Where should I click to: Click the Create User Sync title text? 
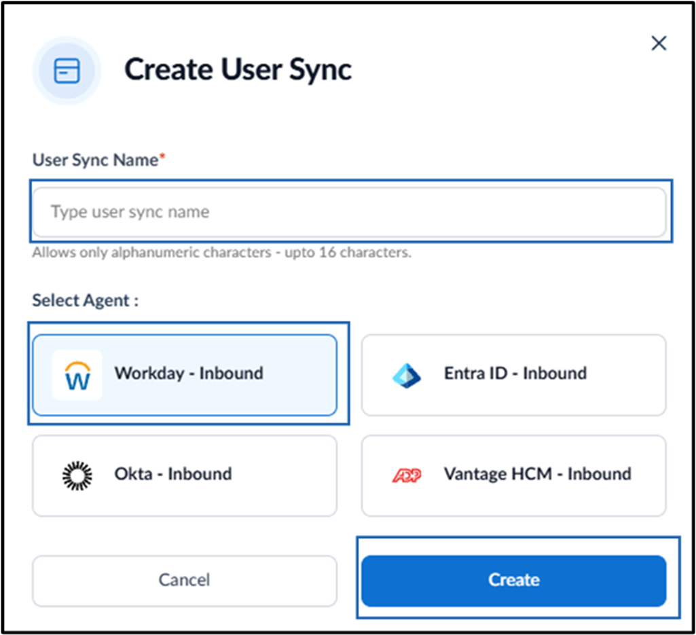(x=238, y=70)
